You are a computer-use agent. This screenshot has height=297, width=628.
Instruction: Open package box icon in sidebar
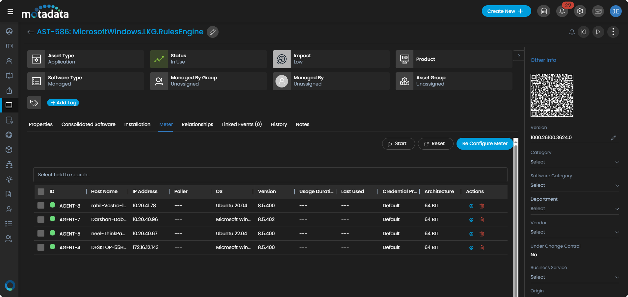[9, 150]
